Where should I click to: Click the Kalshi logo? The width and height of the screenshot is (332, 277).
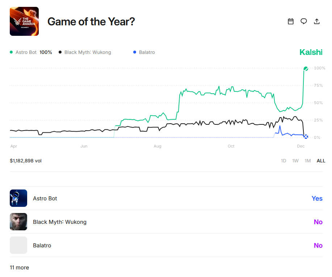(x=311, y=52)
